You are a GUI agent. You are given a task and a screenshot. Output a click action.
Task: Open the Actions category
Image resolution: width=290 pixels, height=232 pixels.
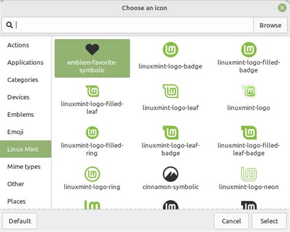click(26, 45)
